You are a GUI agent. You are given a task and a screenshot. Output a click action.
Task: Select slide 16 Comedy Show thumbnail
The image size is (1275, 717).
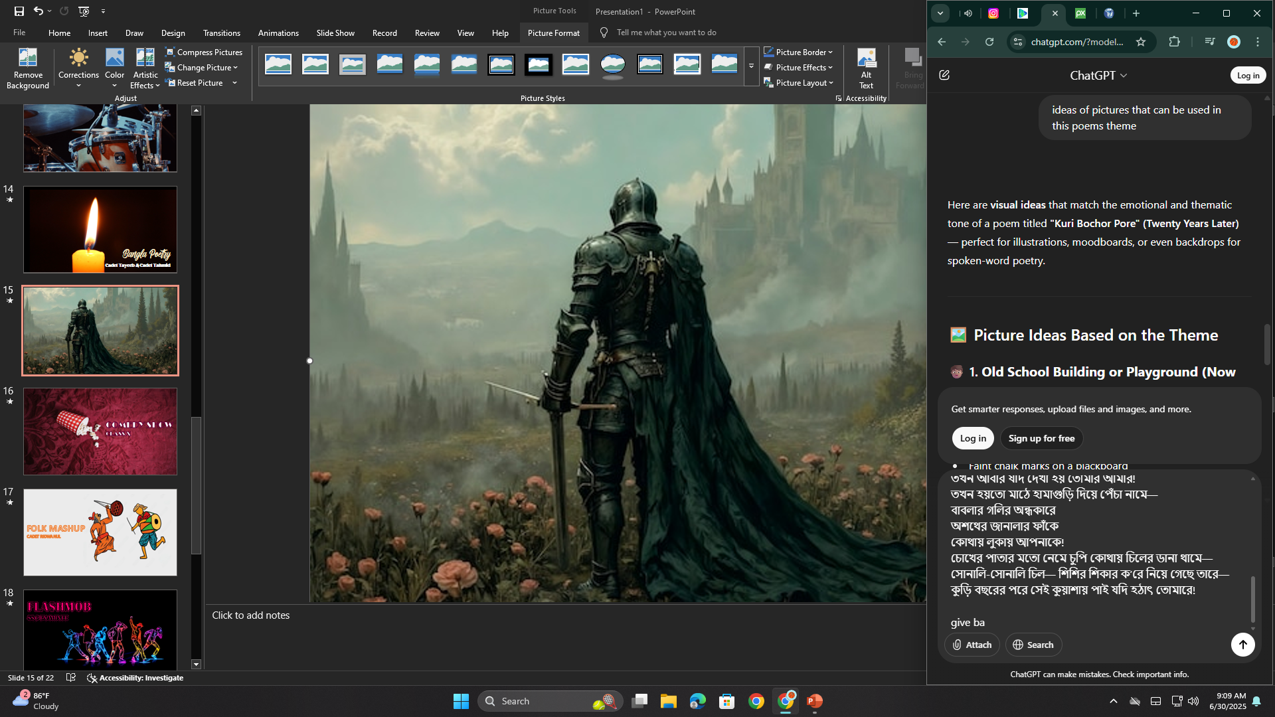(100, 432)
